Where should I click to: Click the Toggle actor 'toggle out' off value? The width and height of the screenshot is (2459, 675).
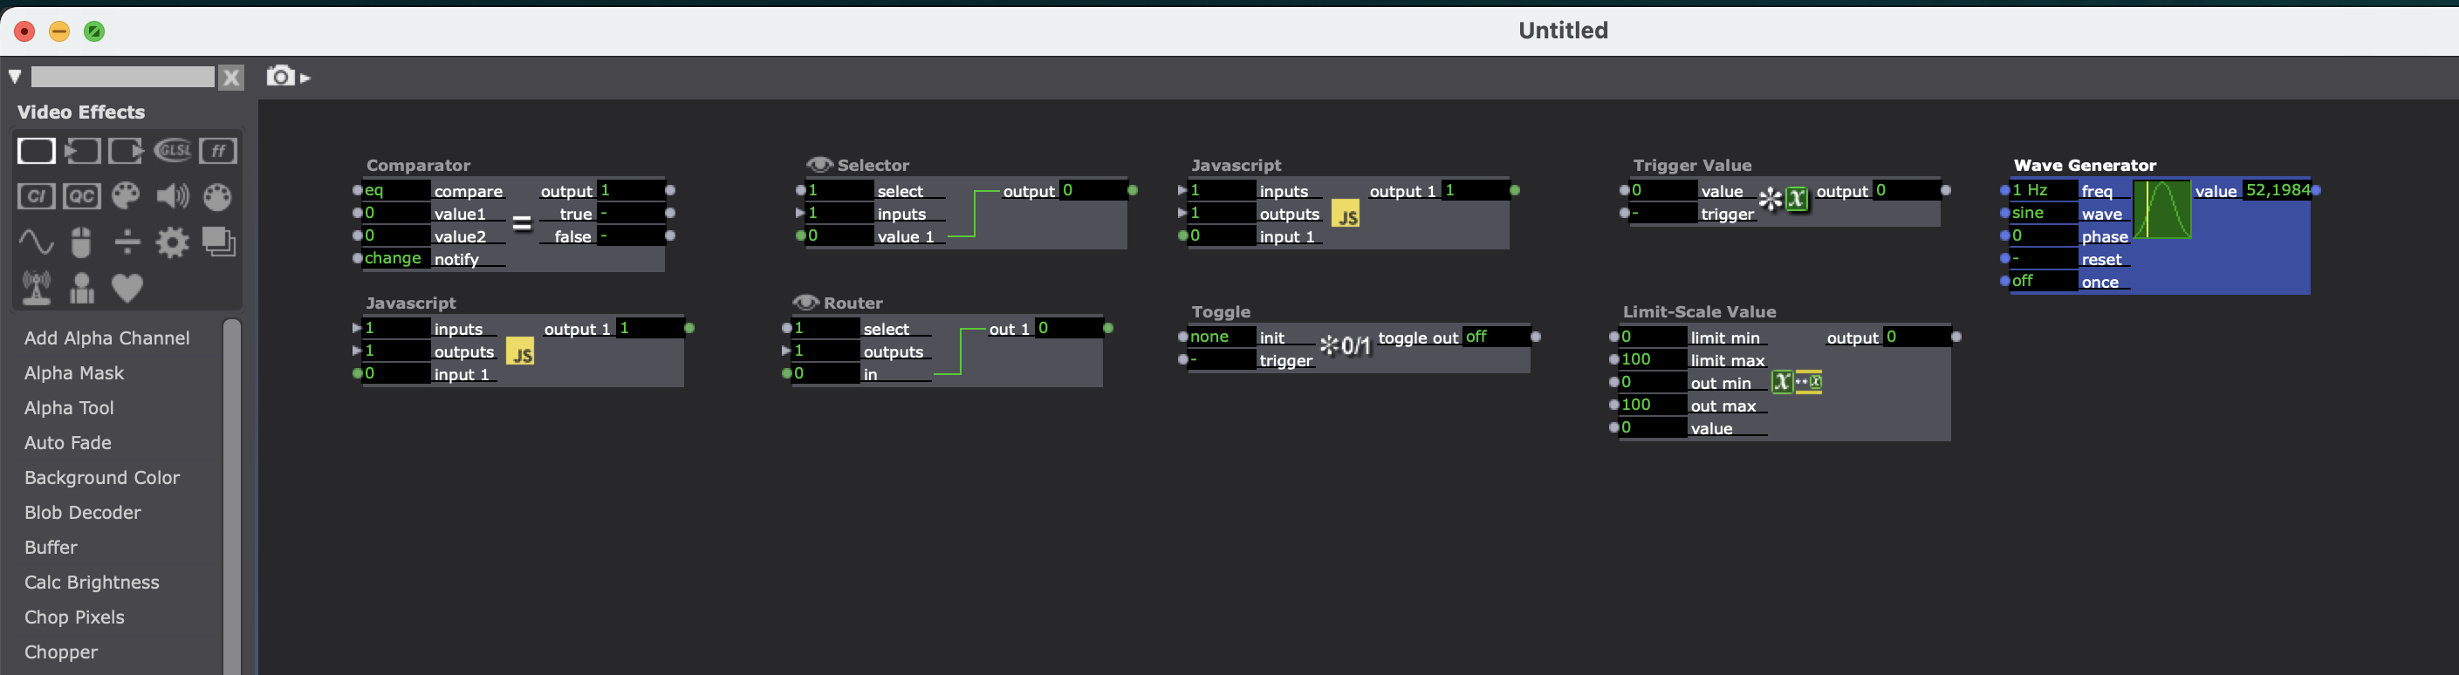(x=1496, y=337)
